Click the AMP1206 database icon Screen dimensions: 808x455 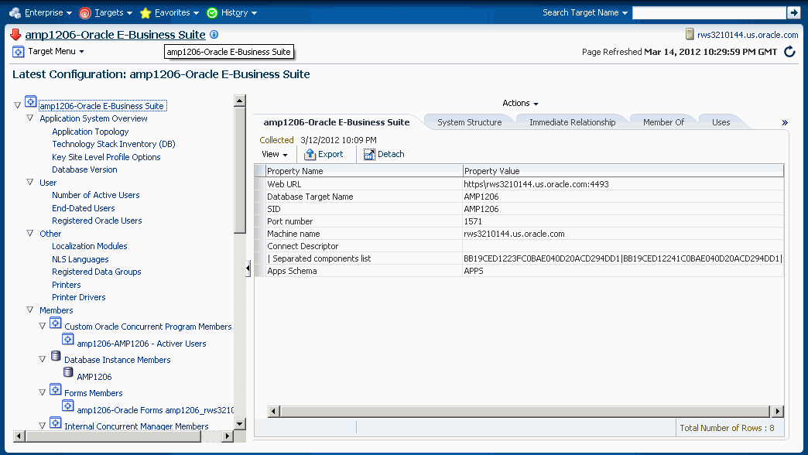pyautogui.click(x=68, y=372)
